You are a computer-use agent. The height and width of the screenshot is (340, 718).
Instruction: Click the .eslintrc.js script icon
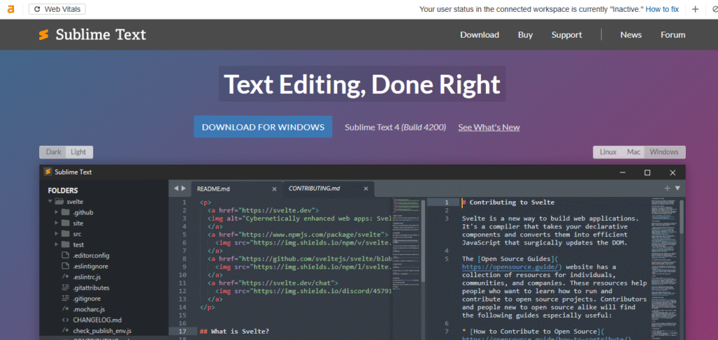point(65,277)
